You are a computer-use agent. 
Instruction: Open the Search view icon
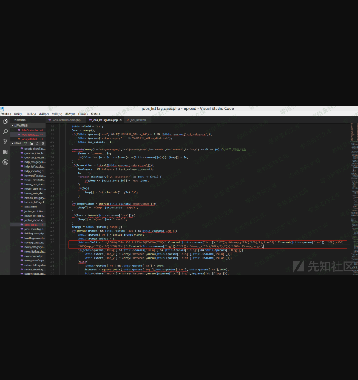click(5, 131)
